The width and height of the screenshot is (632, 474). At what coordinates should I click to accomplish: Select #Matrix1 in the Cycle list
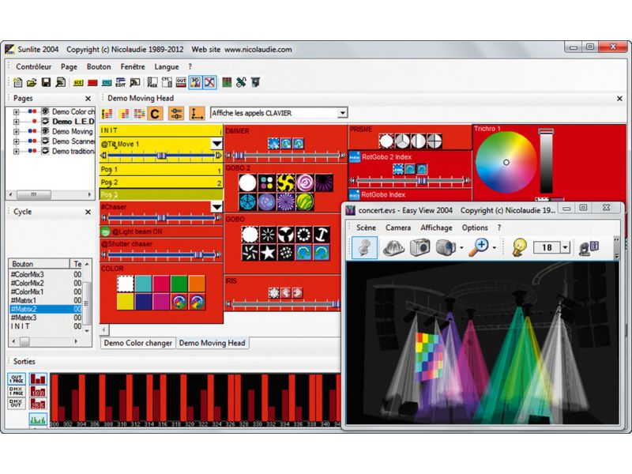pyautogui.click(x=45, y=300)
